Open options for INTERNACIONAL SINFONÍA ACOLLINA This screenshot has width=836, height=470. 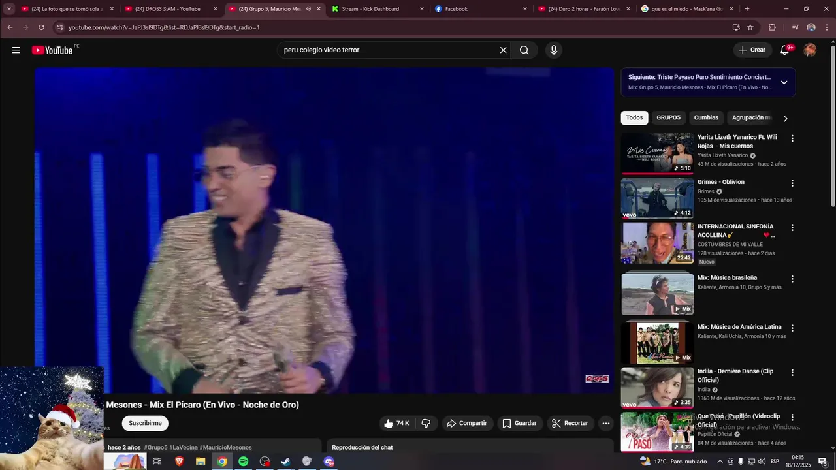click(x=792, y=228)
